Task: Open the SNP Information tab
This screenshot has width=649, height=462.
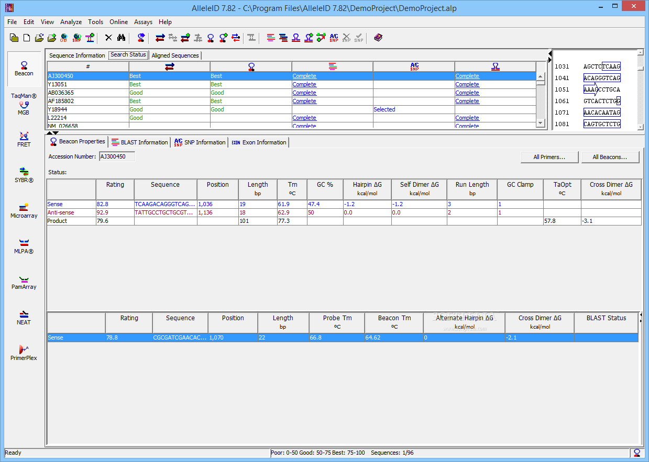Action: (200, 142)
